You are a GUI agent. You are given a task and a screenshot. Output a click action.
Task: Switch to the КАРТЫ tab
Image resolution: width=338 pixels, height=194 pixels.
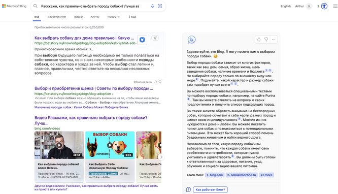click(95, 17)
